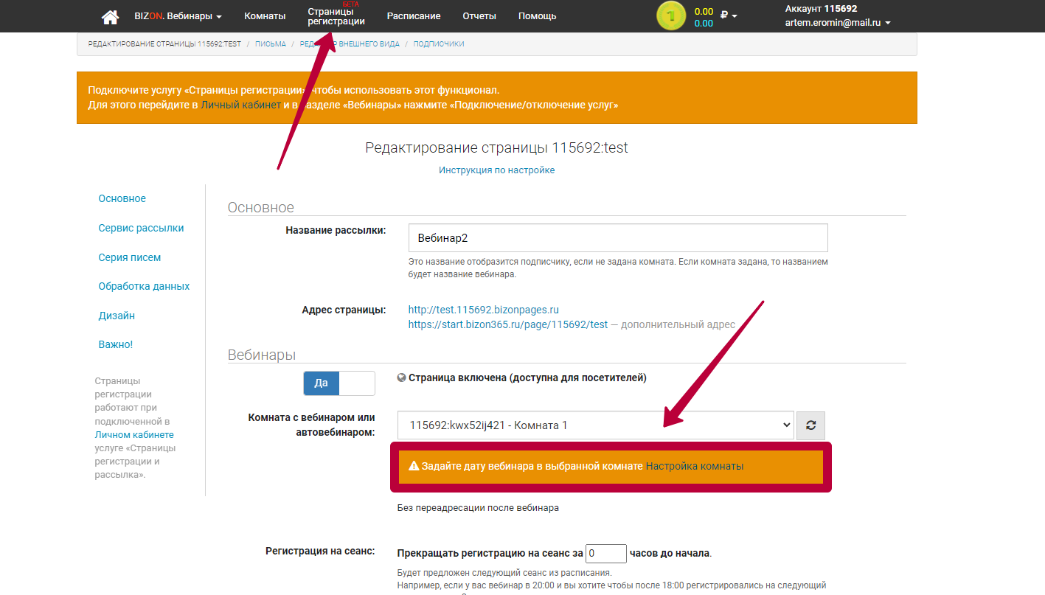
Task: Open the Расписание menu item
Action: point(414,16)
